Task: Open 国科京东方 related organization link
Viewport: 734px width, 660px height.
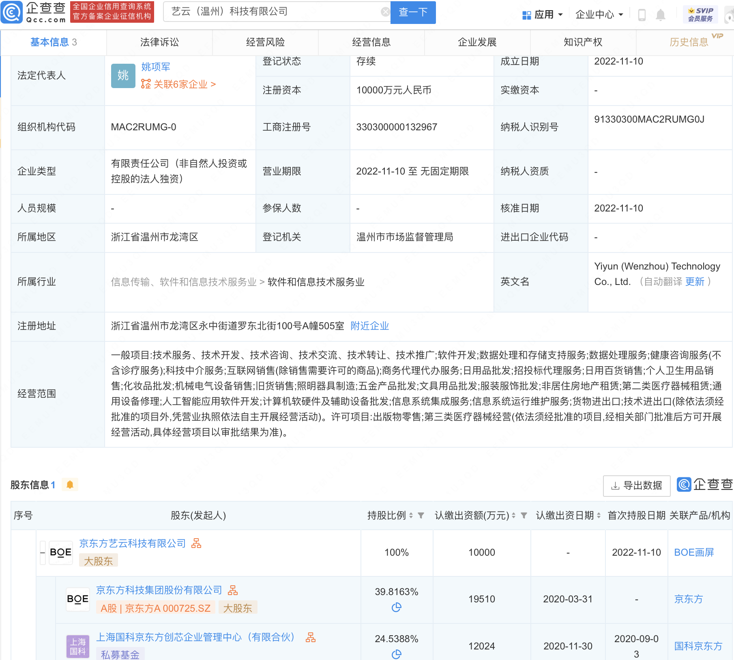Action: (x=698, y=646)
